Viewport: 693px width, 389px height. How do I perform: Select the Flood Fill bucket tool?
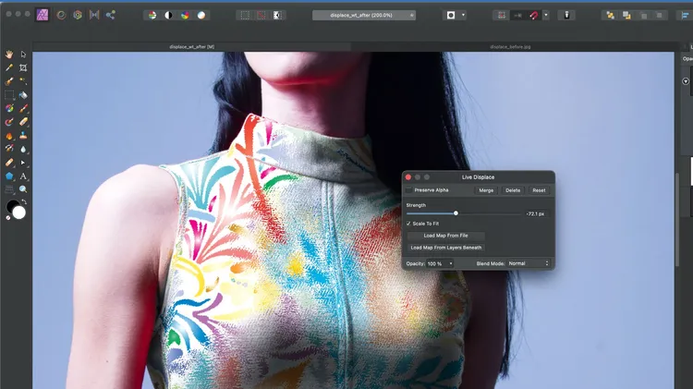[x=23, y=95]
